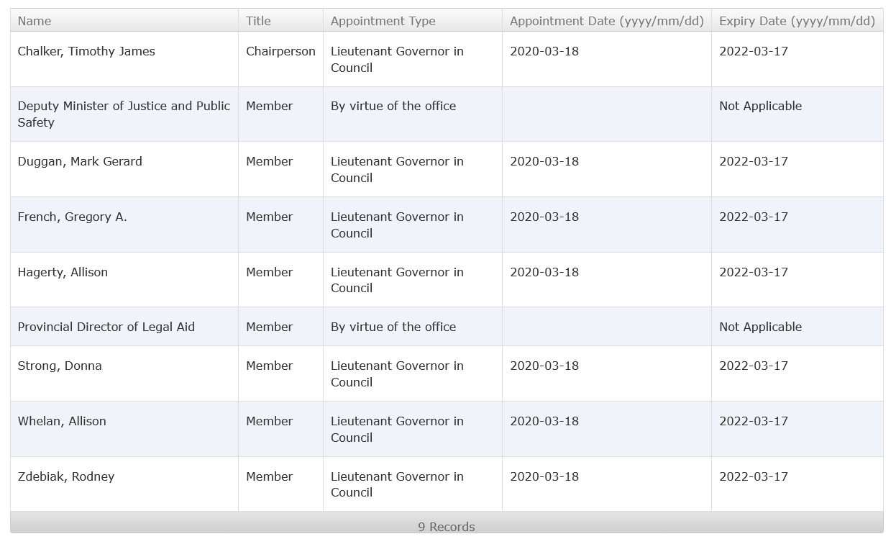
Task: Sort by the Appointment Type column header
Action: coord(383,21)
